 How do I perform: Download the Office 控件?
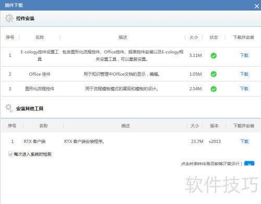tap(244, 74)
